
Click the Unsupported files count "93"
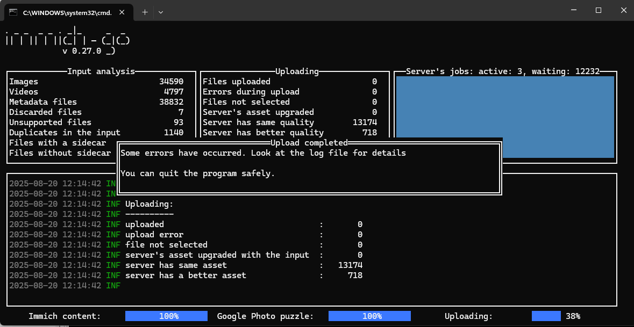tap(179, 122)
